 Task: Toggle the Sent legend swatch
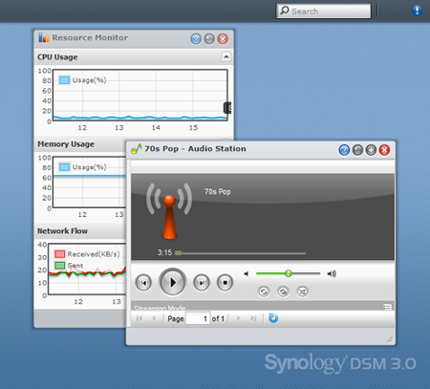point(60,266)
